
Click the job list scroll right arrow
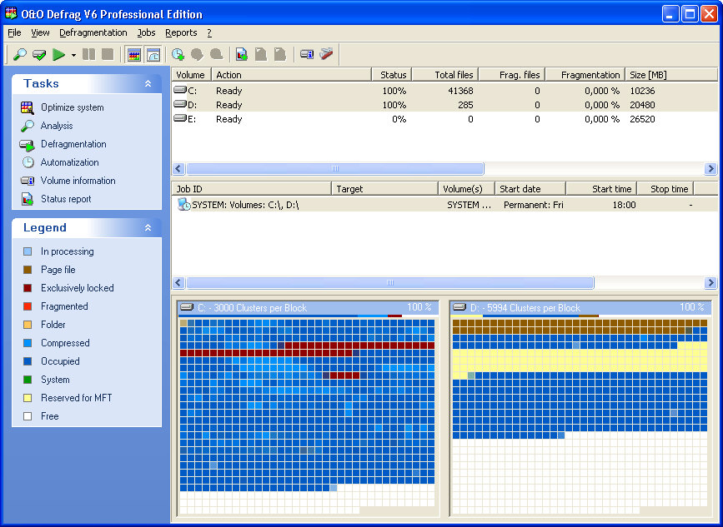tap(710, 282)
